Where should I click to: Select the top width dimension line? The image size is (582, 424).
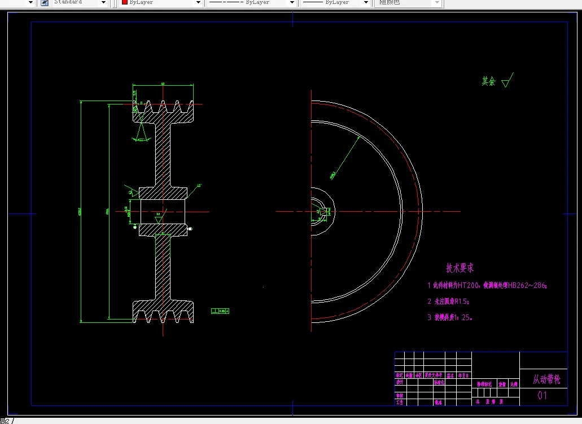163,85
